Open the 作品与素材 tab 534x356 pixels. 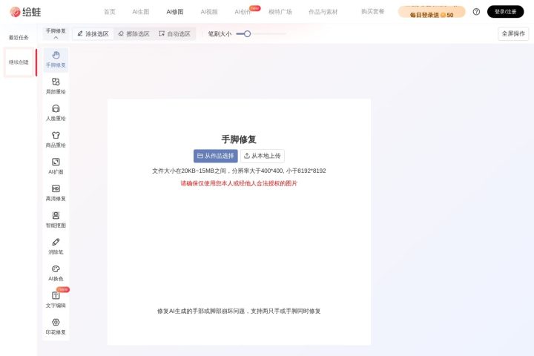point(323,12)
